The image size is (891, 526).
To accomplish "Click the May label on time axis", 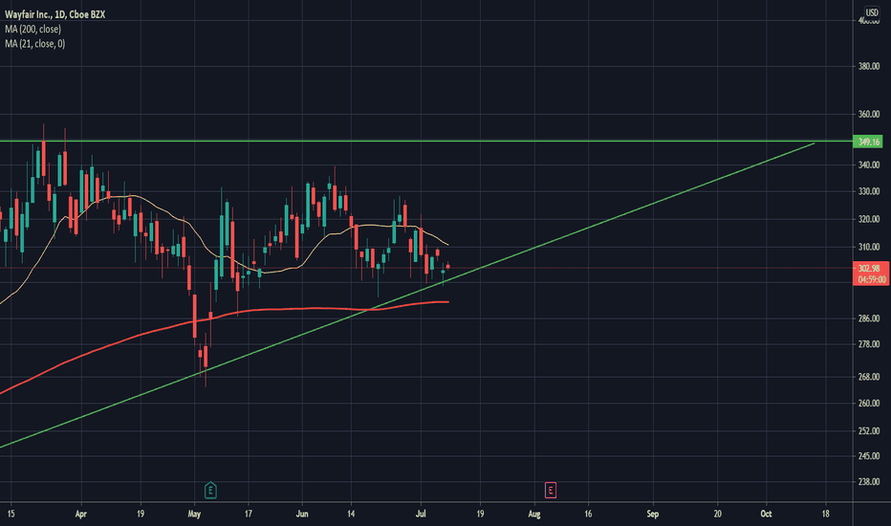I will pos(194,515).
